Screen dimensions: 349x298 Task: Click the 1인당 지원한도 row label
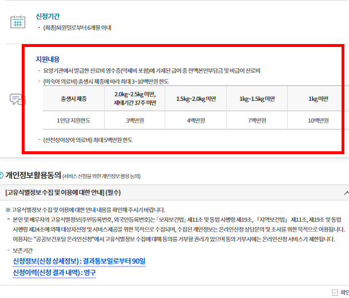[x=74, y=120]
